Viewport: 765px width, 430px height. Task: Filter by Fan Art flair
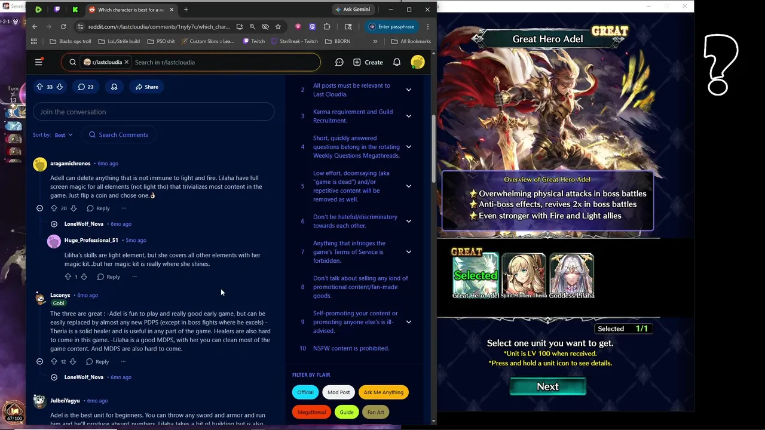point(375,412)
